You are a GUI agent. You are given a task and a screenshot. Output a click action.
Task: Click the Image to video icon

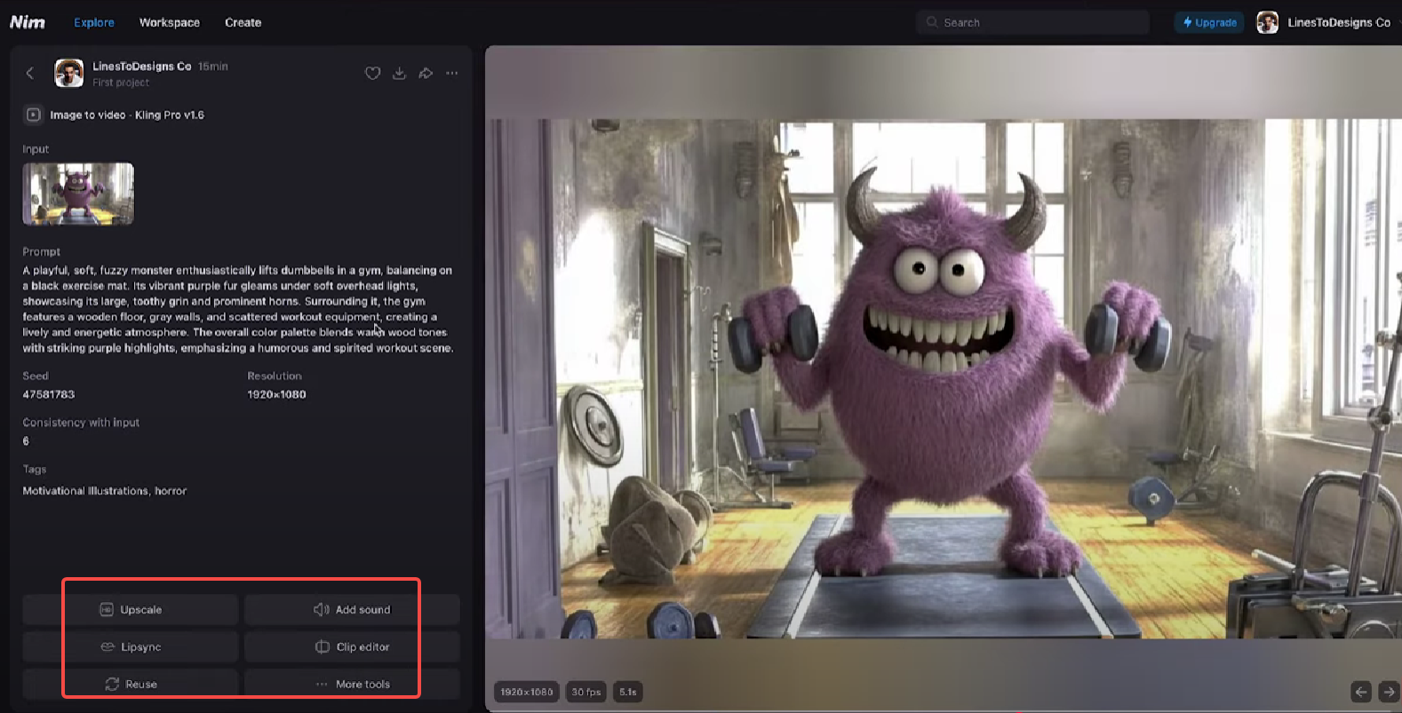[33, 115]
